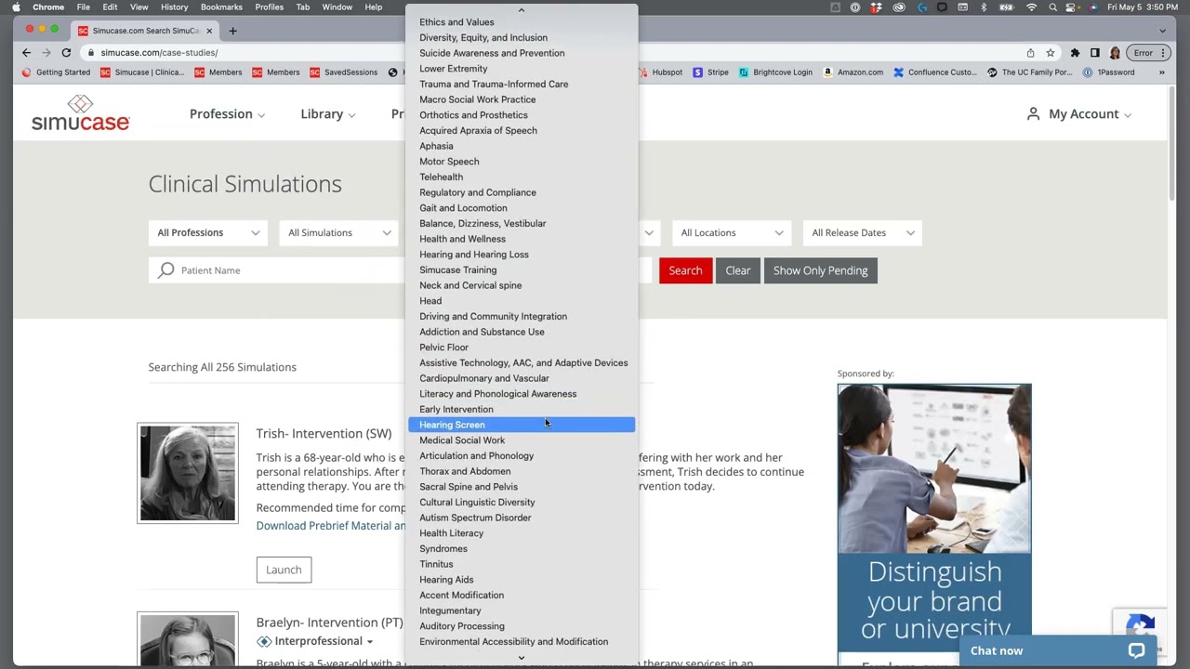Open the Amazon.com bookmark
The image size is (1190, 669).
click(x=853, y=72)
